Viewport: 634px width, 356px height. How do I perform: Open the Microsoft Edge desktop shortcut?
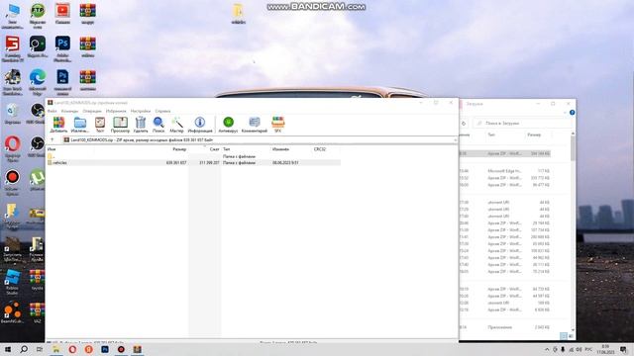38,81
